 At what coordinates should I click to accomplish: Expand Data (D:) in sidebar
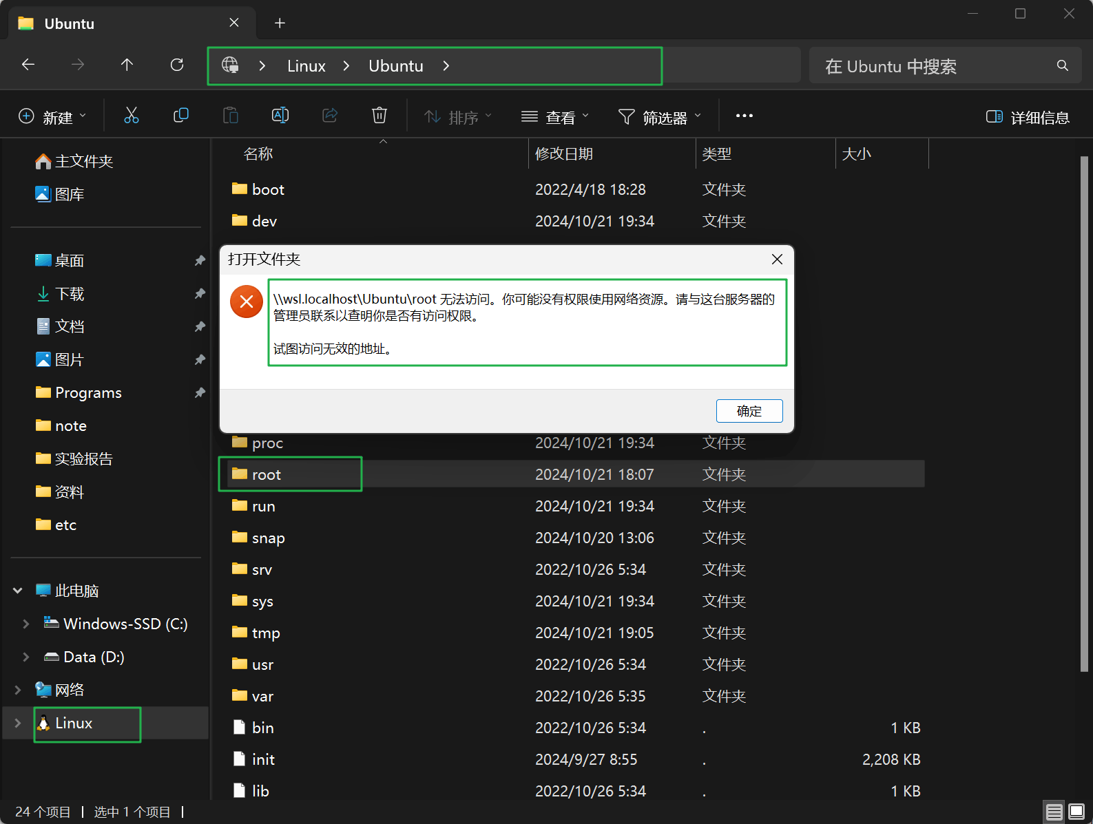26,657
